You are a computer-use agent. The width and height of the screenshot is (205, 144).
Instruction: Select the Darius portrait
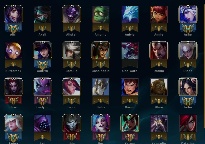click(x=159, y=51)
